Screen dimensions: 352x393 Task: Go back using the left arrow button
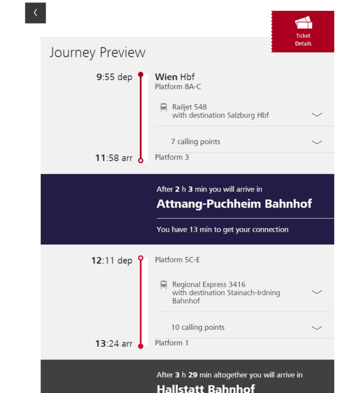tap(35, 13)
